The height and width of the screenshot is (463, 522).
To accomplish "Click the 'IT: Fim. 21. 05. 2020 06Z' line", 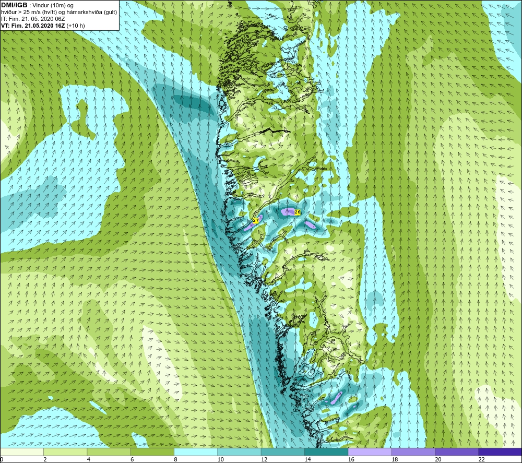I will 33,19.
